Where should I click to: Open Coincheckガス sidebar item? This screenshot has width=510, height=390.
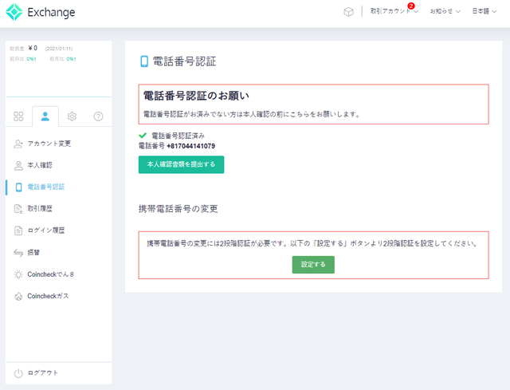pyautogui.click(x=59, y=296)
